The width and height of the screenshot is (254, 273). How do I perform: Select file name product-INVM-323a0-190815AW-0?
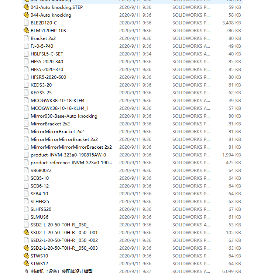point(68,155)
